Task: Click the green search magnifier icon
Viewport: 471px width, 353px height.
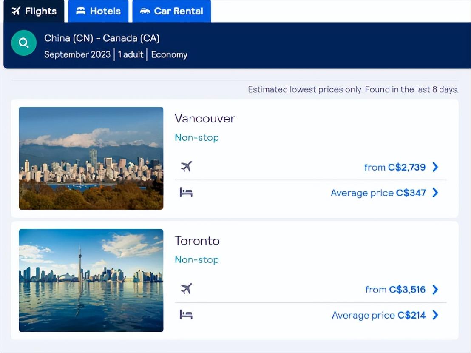Action: (24, 43)
